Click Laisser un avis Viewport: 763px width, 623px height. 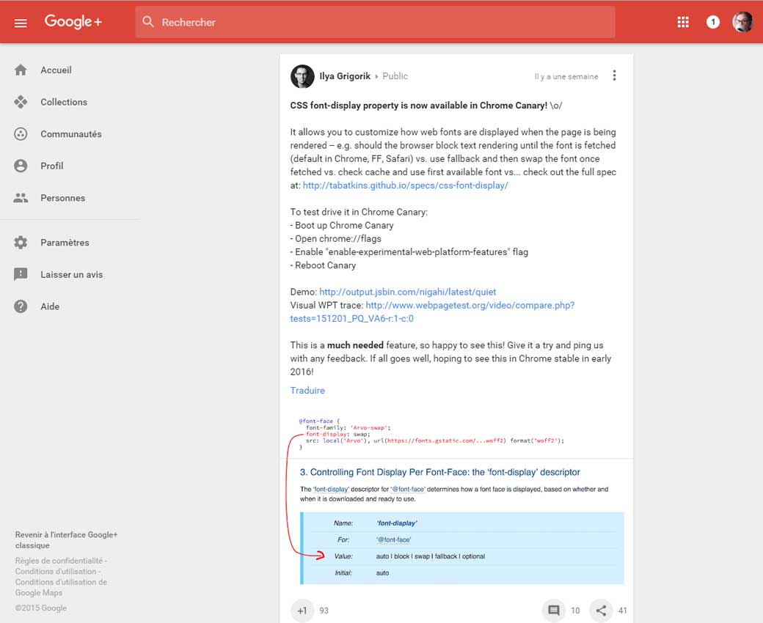click(x=71, y=275)
